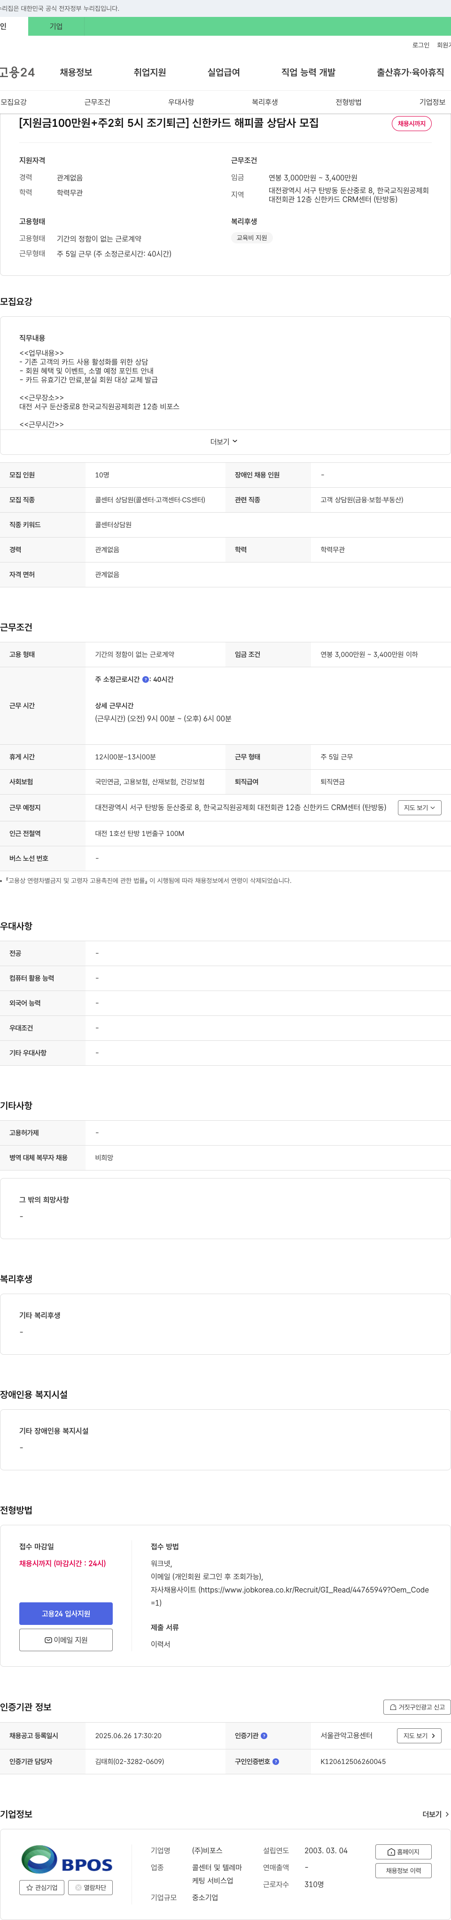This screenshot has width=451, height=1920.
Task: Open the 기업 tab in the top green bar
Action: tap(56, 26)
